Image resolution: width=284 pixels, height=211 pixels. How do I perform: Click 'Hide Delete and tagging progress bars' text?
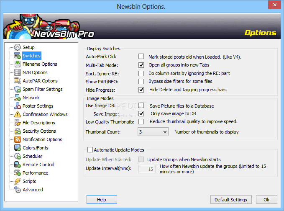pos(188,90)
